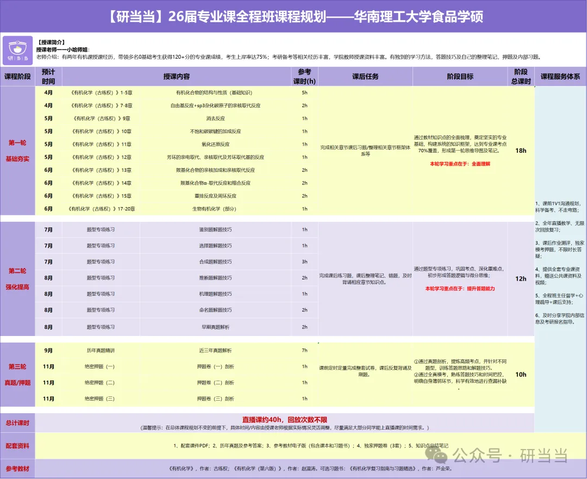The height and width of the screenshot is (479, 587).
Task: Select 不饱和碳碳键的加成反应 cell
Action: [x=216, y=132]
